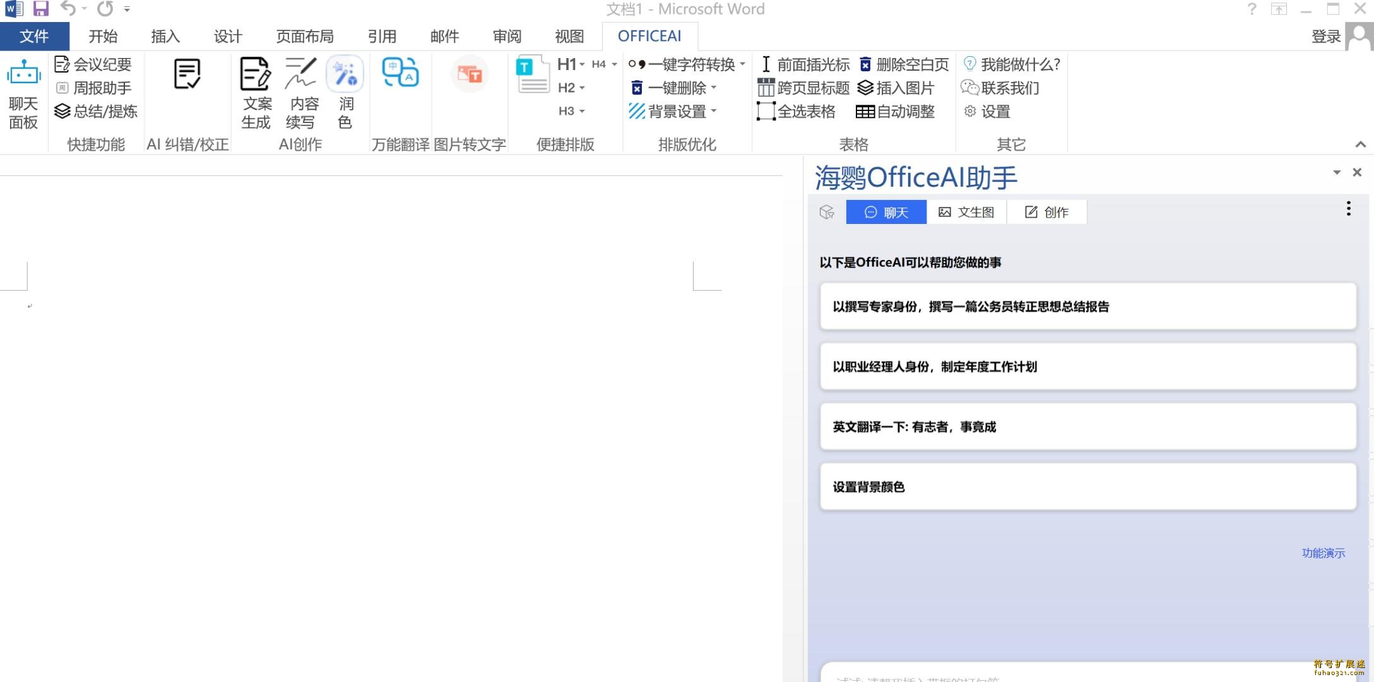Open the 背景设置 dropdown
This screenshot has height=682, width=1374.
[714, 111]
